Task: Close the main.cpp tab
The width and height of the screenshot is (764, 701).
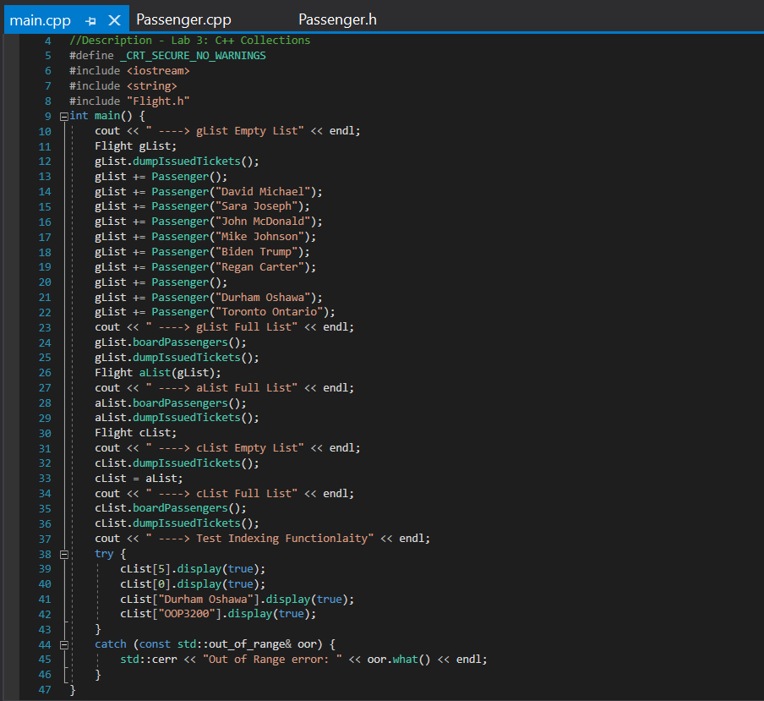Action: 115,20
